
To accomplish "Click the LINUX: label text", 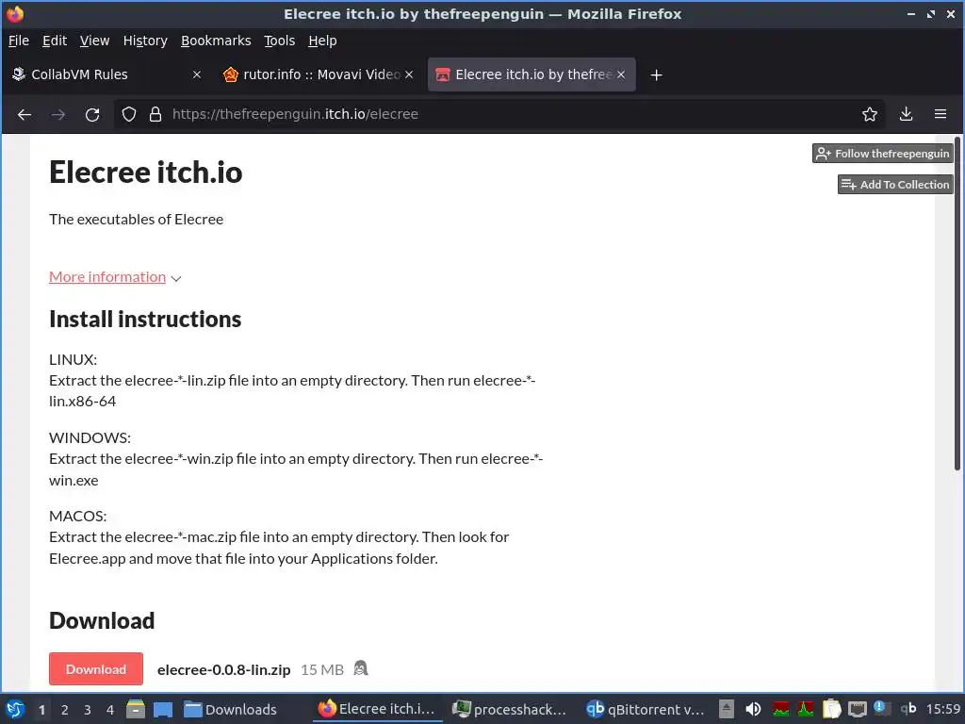I will (73, 359).
